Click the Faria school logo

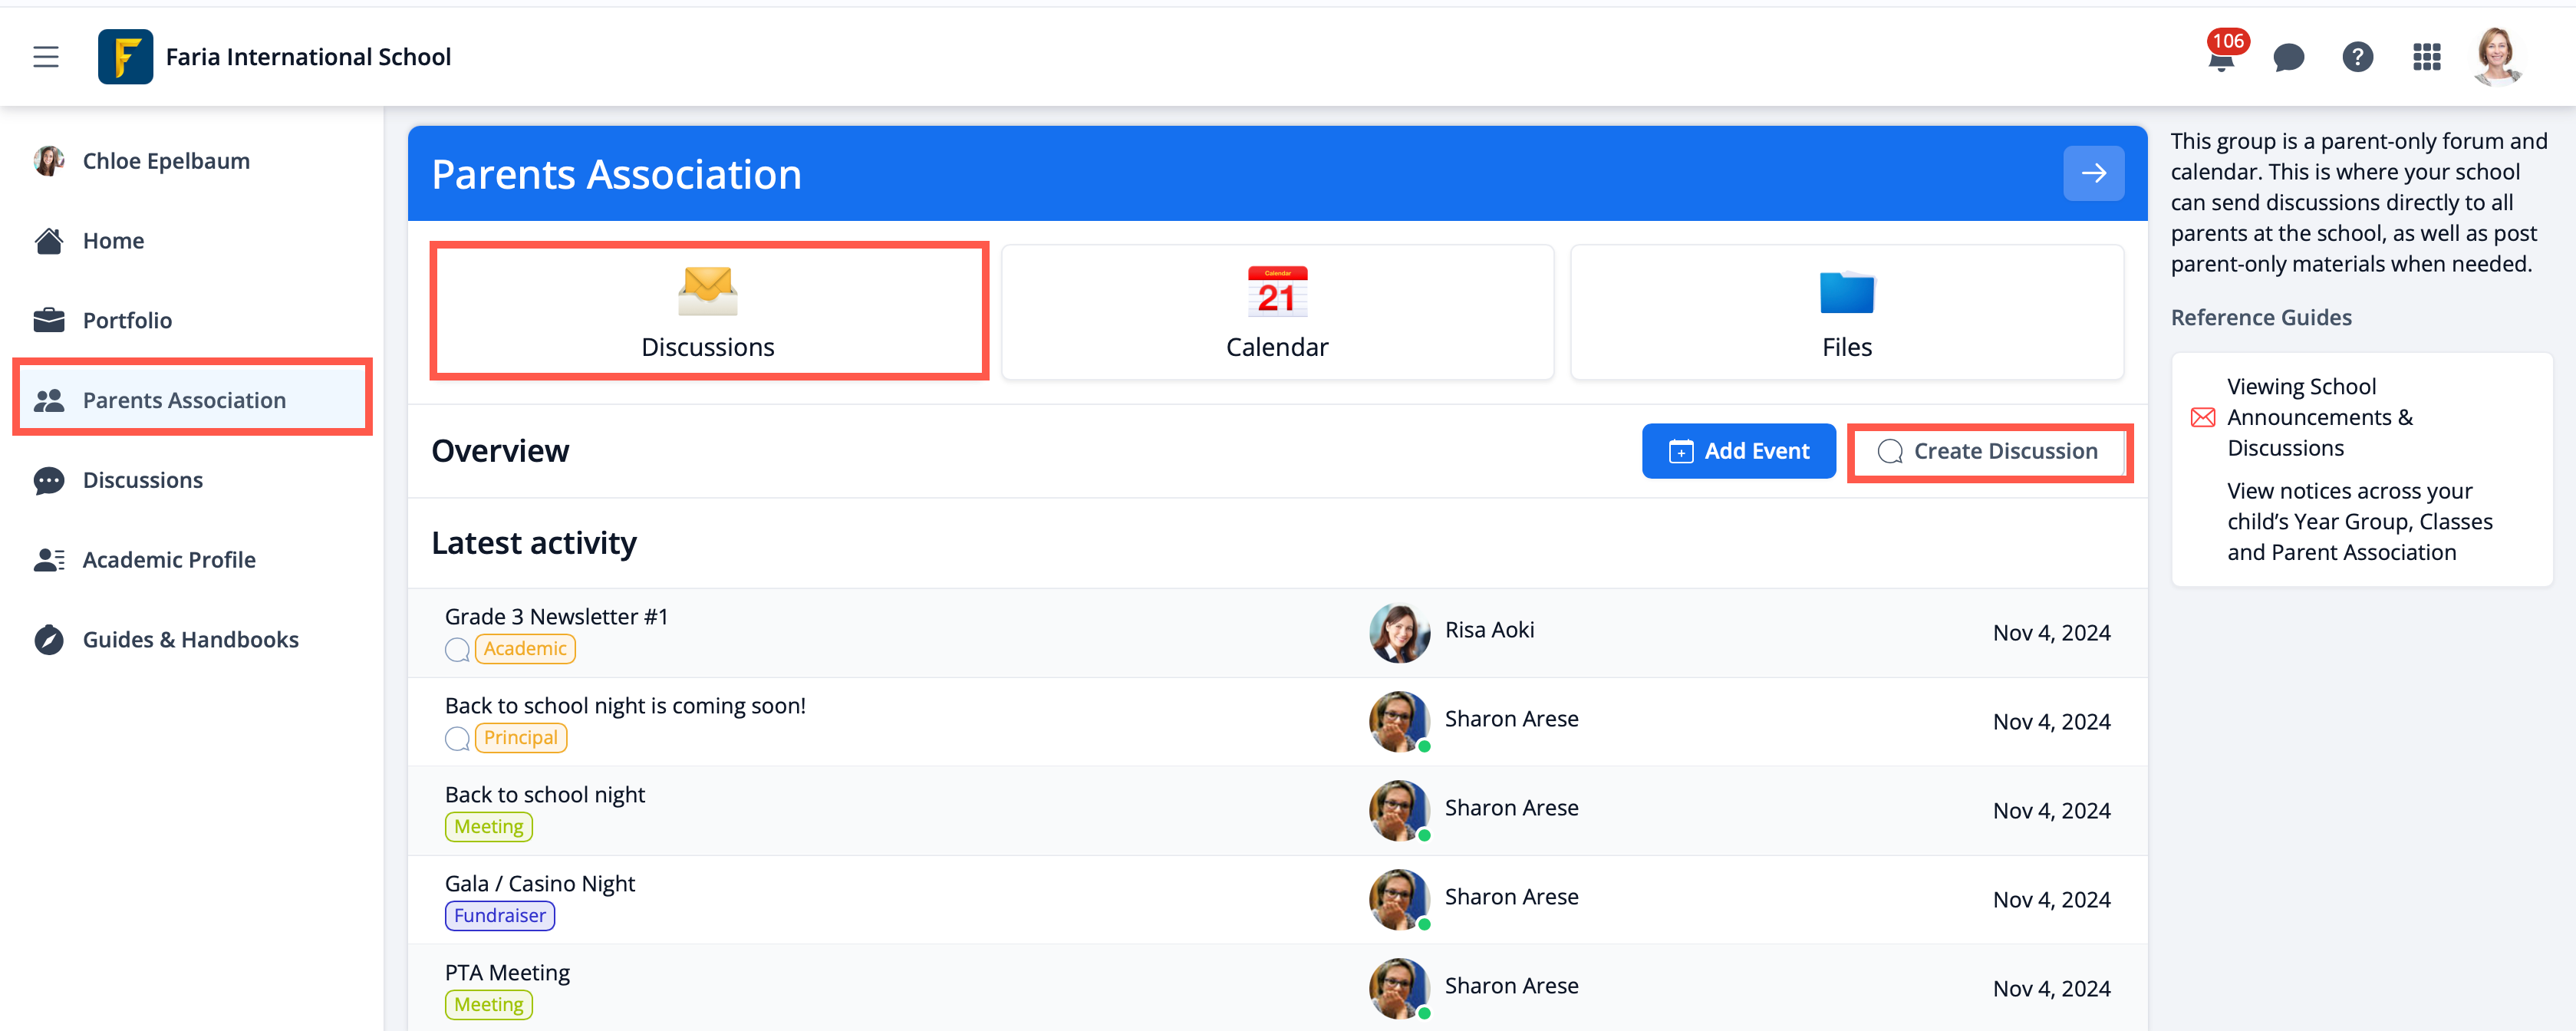[125, 57]
